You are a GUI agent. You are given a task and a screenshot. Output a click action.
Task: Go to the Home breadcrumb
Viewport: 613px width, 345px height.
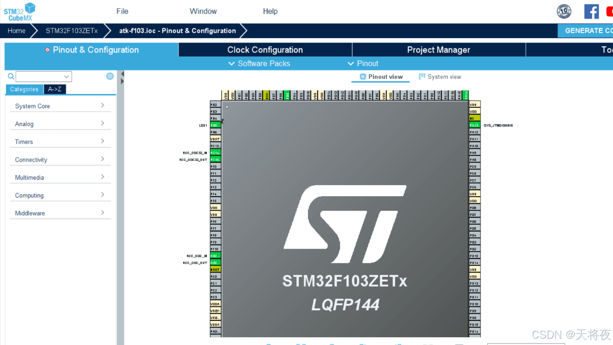pos(16,30)
